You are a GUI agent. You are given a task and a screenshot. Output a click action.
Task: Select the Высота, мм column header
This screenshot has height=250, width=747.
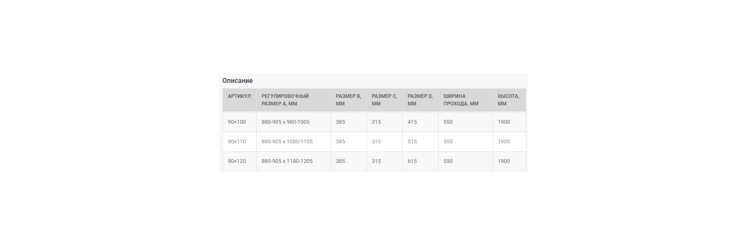[509, 100]
